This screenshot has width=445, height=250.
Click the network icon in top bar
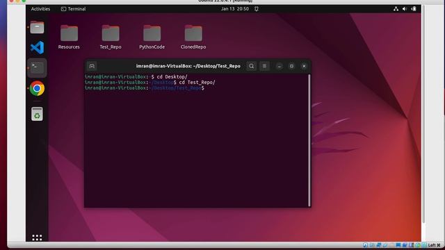click(396, 9)
